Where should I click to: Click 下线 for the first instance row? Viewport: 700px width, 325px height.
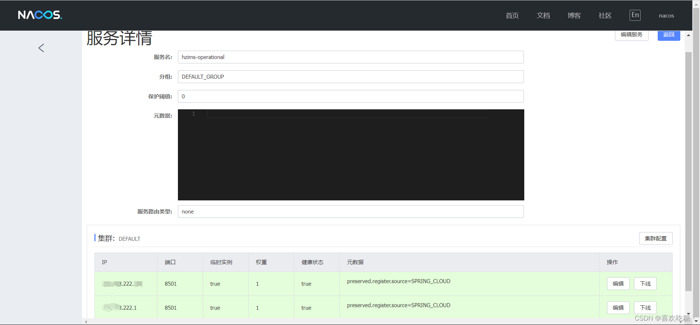point(645,283)
